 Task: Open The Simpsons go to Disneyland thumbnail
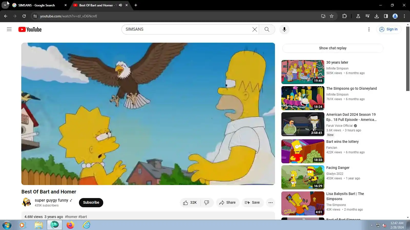(x=303, y=98)
